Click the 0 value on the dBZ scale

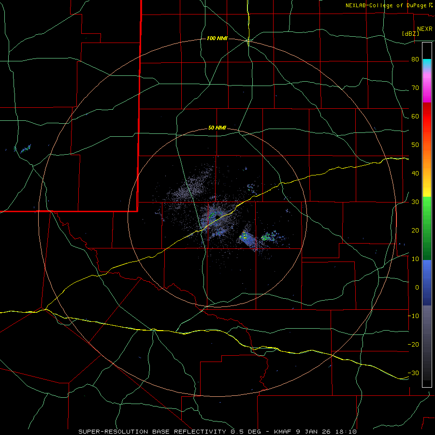pyautogui.click(x=417, y=288)
